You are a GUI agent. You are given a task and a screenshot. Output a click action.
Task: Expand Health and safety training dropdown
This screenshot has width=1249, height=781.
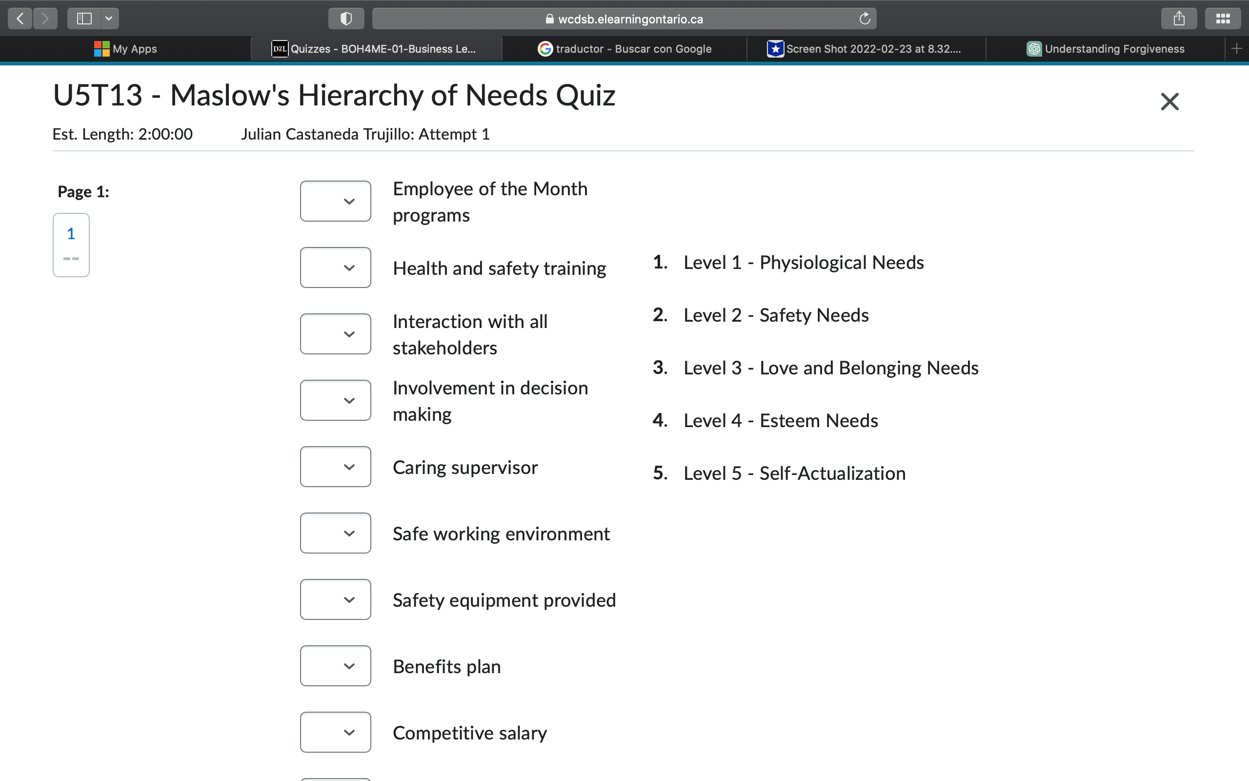[336, 267]
